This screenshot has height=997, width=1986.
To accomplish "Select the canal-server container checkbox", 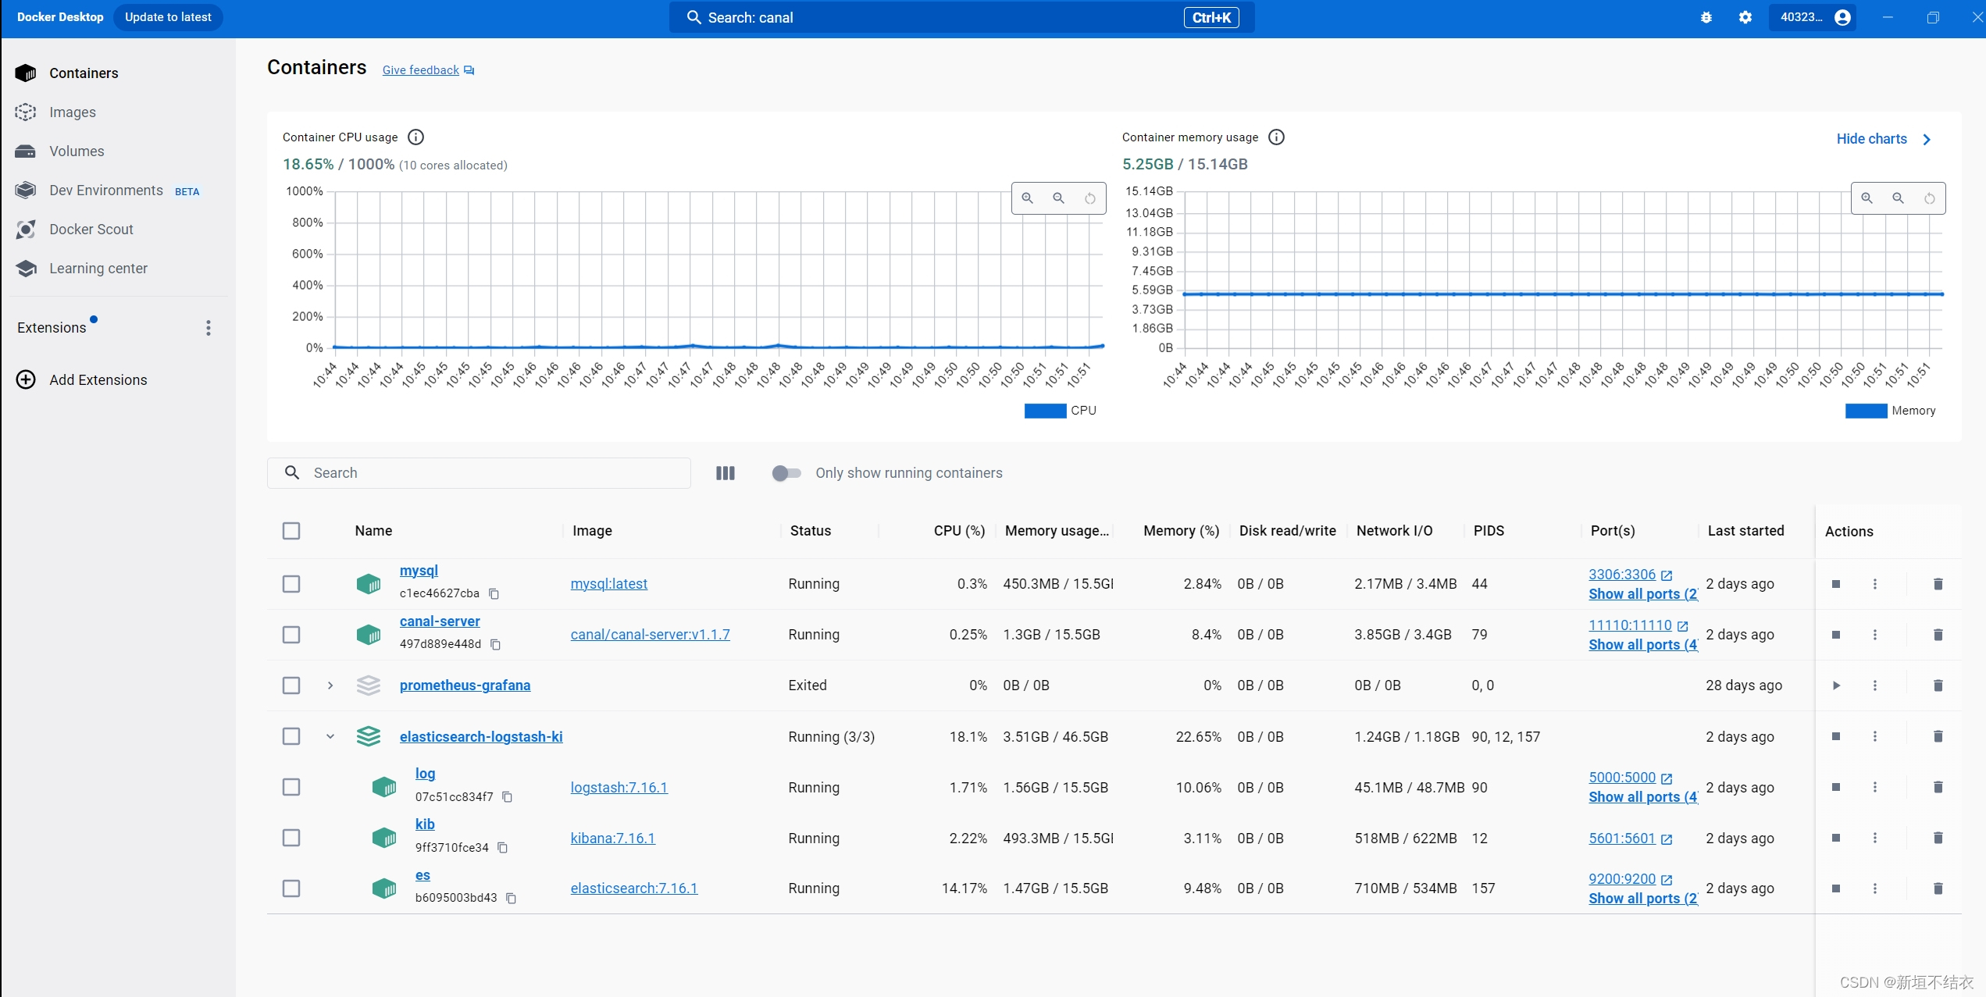I will (291, 635).
